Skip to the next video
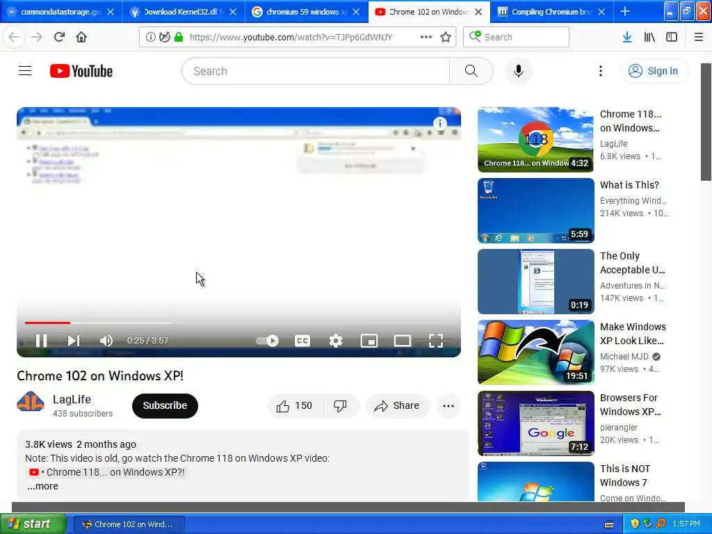This screenshot has height=534, width=712. [74, 341]
